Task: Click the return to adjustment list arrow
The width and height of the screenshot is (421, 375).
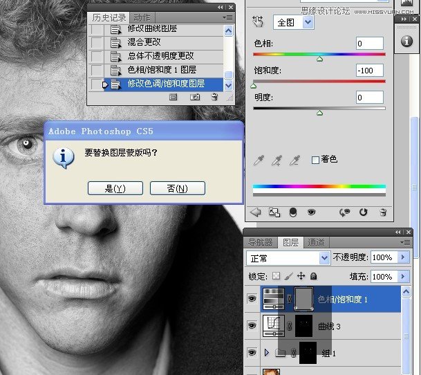Action: pos(255,212)
